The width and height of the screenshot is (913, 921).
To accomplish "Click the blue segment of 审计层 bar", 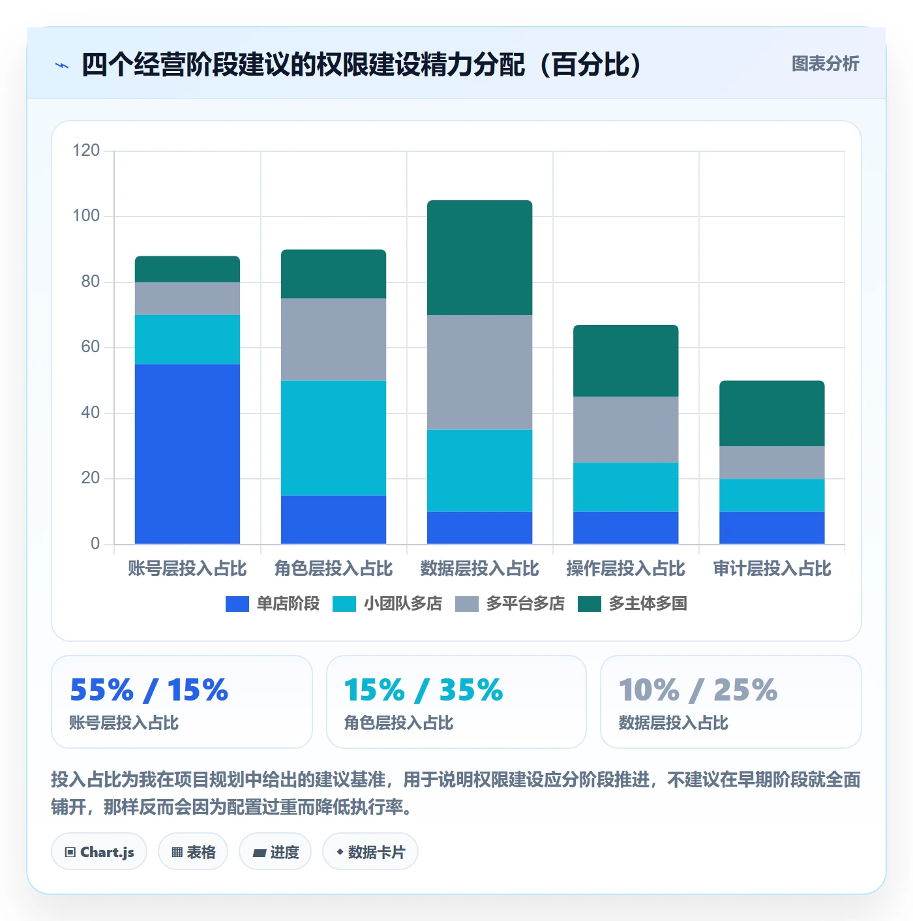I will 771,528.
